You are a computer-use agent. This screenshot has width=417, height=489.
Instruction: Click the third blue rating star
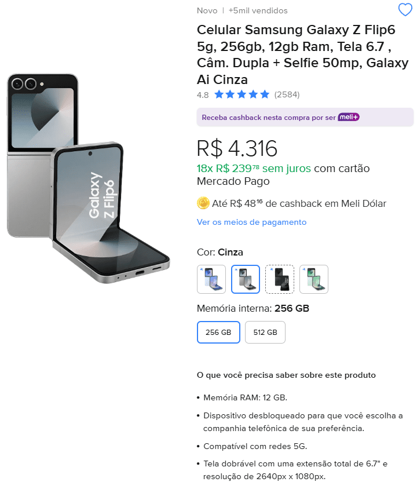point(242,94)
